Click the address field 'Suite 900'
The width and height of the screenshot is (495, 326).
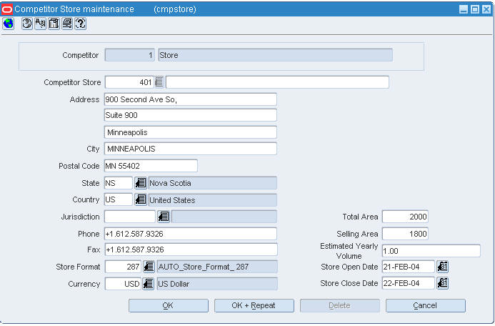pyautogui.click(x=191, y=115)
